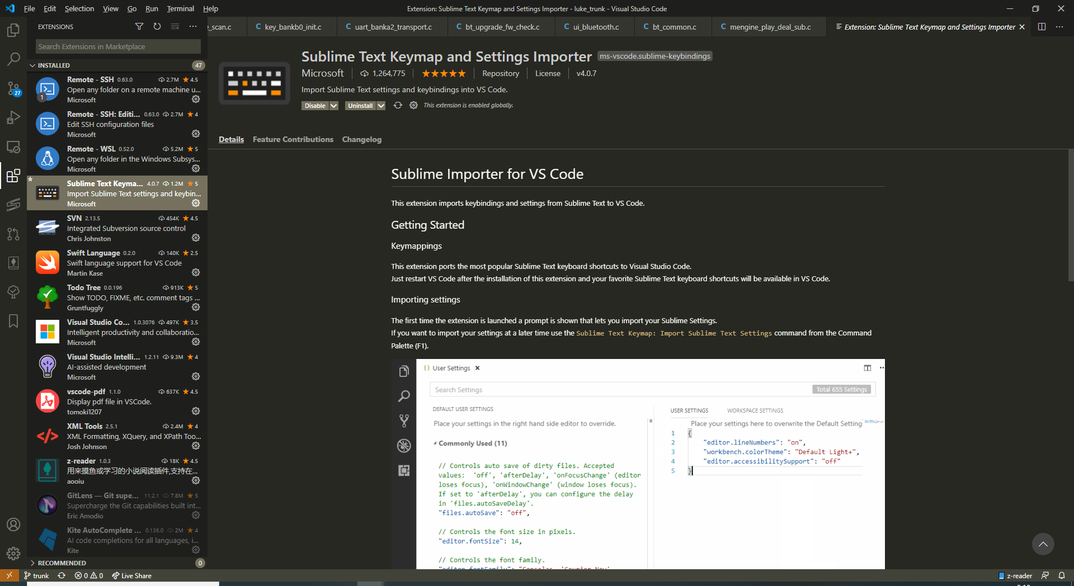This screenshot has height=586, width=1074.
Task: Open Extensions panel more actions menu
Action: pyautogui.click(x=193, y=26)
